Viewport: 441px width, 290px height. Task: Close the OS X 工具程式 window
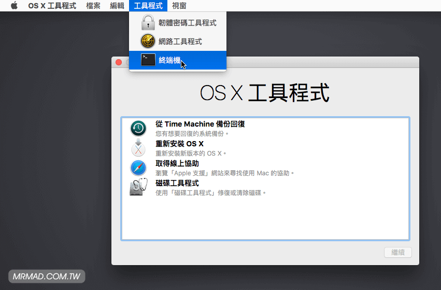[x=119, y=62]
